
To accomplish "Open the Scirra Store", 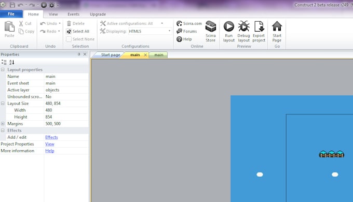I will coord(210,32).
